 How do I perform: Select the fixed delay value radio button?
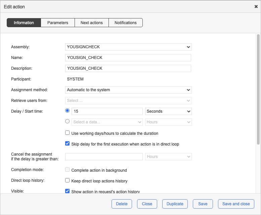tap(68, 111)
